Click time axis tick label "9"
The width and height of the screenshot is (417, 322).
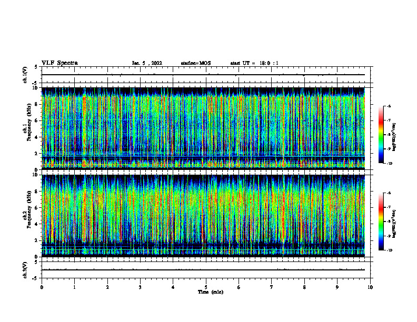337,287
